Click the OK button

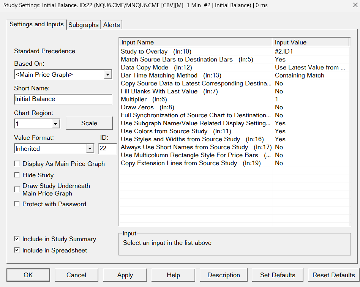[x=28, y=275]
